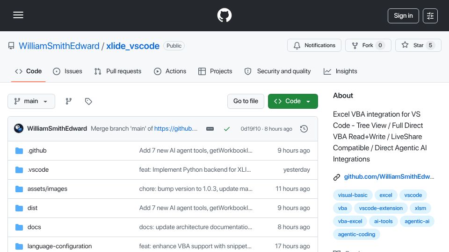Select the vba-excel topic tag
Screen dimensions: 449x252
click(x=350, y=221)
